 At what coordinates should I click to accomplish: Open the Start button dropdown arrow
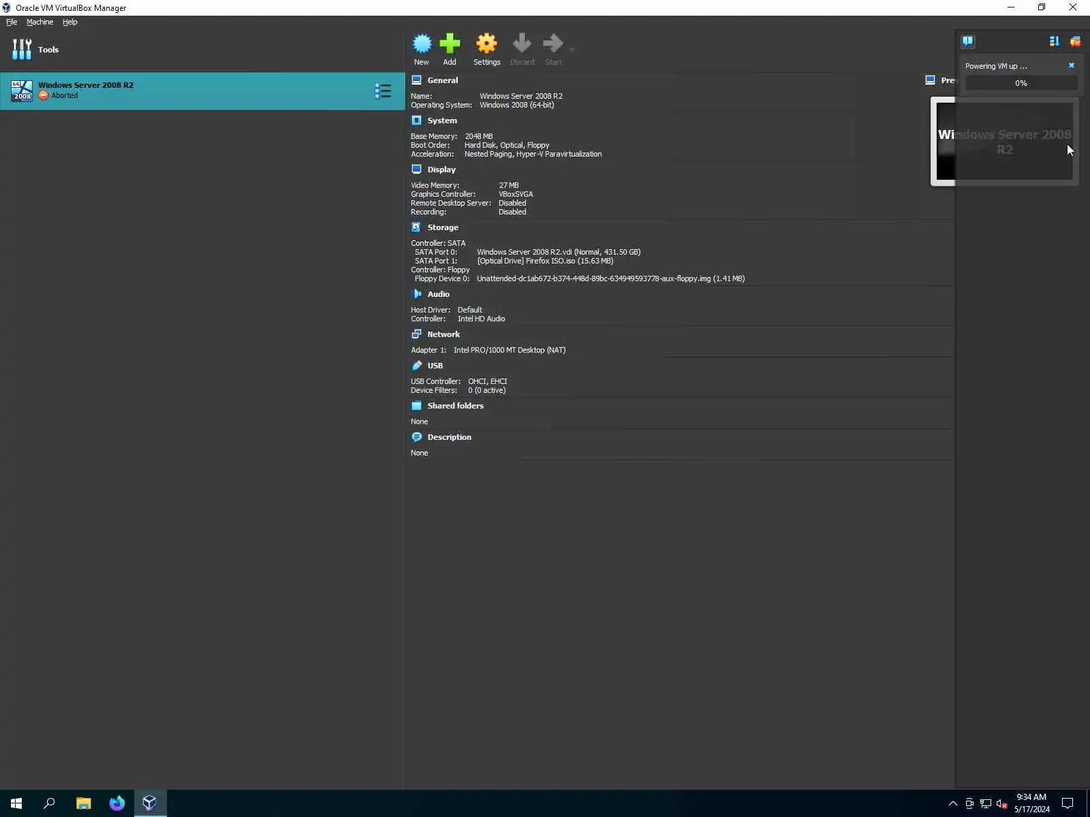572,49
